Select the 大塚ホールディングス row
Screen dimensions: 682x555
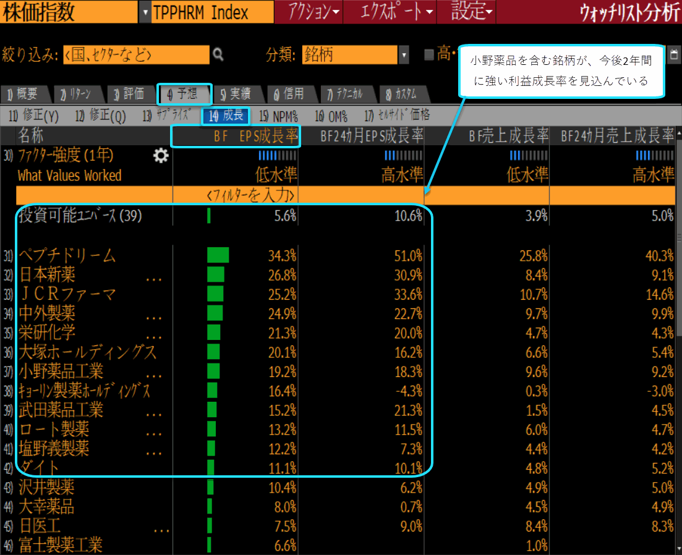point(339,352)
